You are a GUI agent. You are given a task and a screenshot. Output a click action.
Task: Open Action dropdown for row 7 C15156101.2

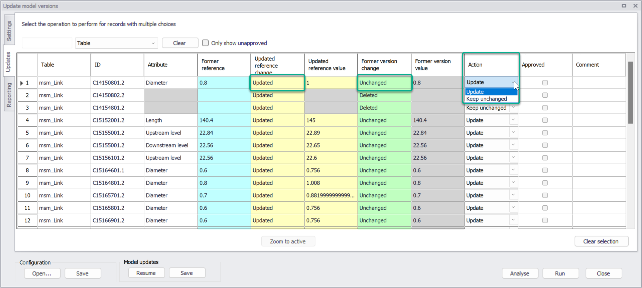tap(513, 158)
